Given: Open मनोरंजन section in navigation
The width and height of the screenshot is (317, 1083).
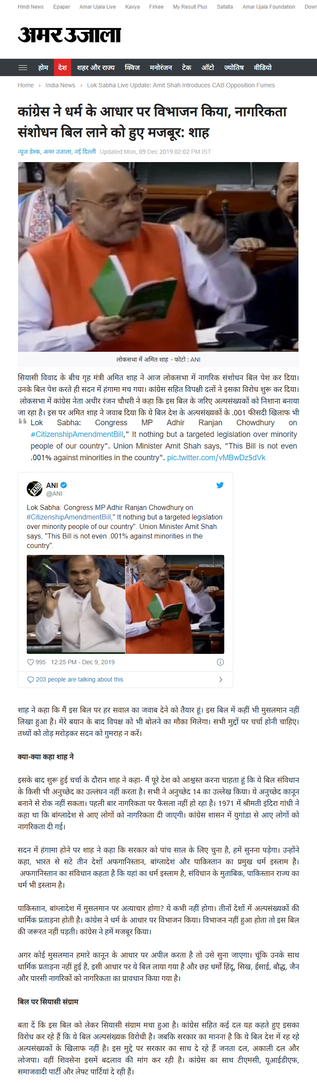Looking at the screenshot, I should pos(161,67).
